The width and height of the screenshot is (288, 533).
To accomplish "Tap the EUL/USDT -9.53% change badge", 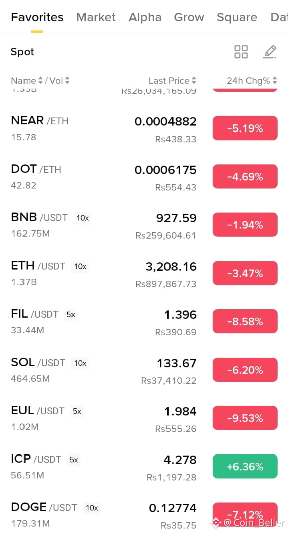I will click(x=245, y=418).
